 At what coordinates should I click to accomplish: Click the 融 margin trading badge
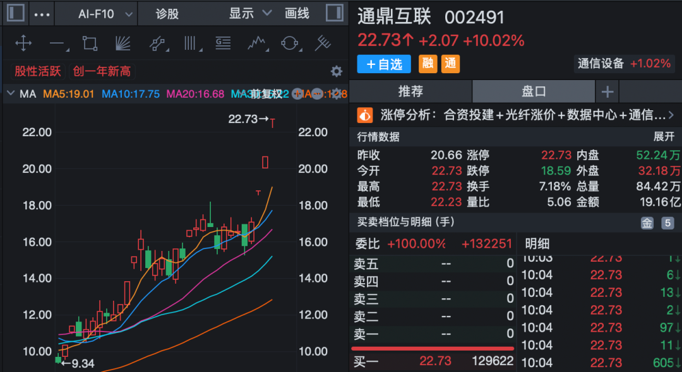(x=428, y=64)
